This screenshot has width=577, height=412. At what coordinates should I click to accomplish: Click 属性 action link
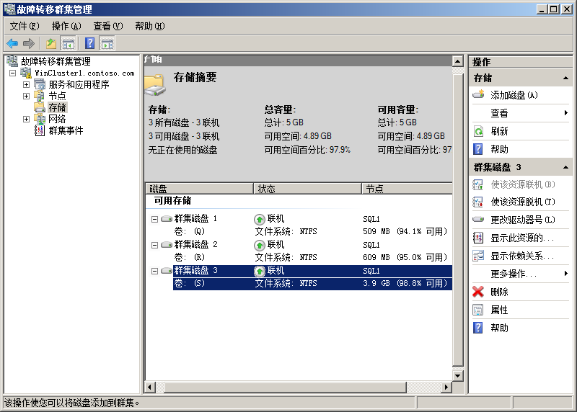click(x=499, y=310)
